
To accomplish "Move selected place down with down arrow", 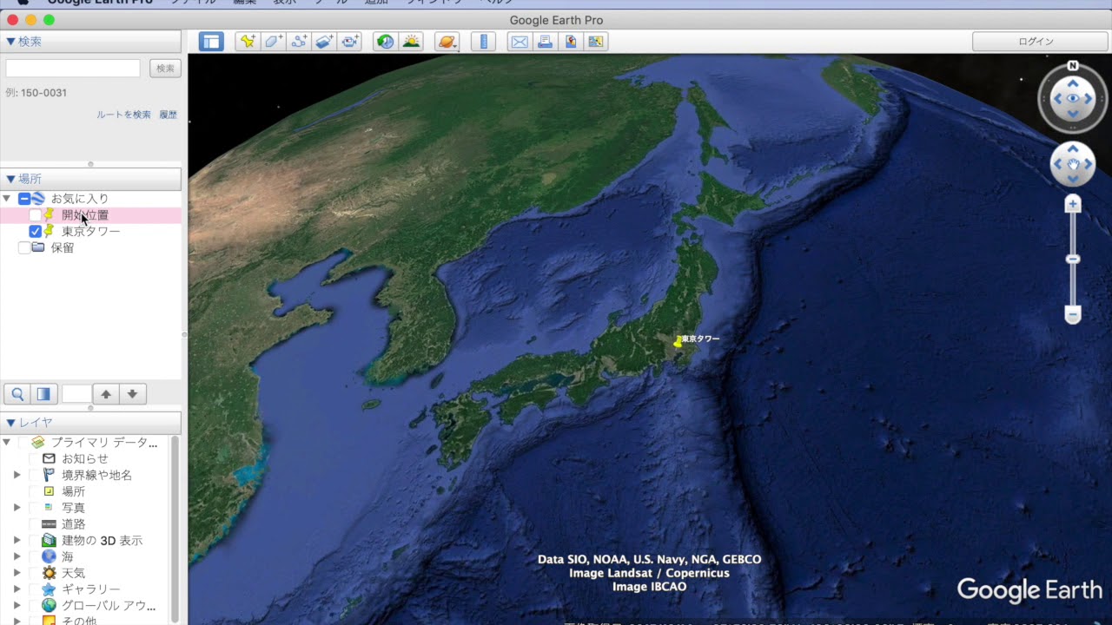I will coord(132,394).
